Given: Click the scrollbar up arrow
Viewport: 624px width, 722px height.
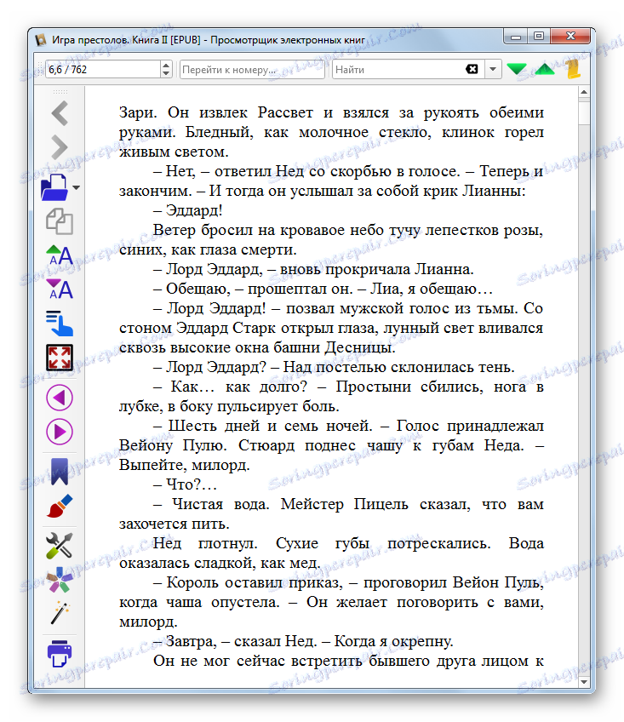Looking at the screenshot, I should coord(584,92).
